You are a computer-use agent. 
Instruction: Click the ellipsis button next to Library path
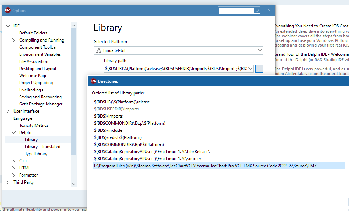pyautogui.click(x=259, y=69)
